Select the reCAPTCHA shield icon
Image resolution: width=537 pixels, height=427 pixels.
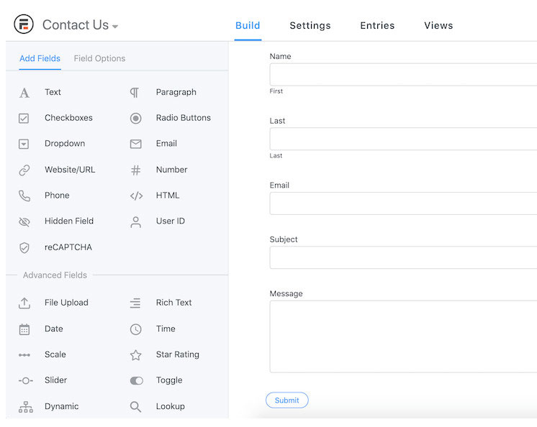tap(24, 247)
